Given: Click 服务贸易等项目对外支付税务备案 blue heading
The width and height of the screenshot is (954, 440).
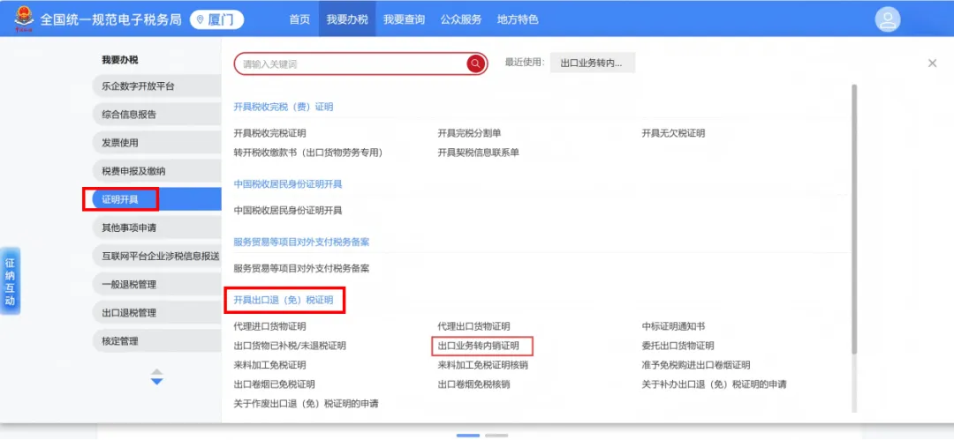Looking at the screenshot, I should pyautogui.click(x=301, y=242).
